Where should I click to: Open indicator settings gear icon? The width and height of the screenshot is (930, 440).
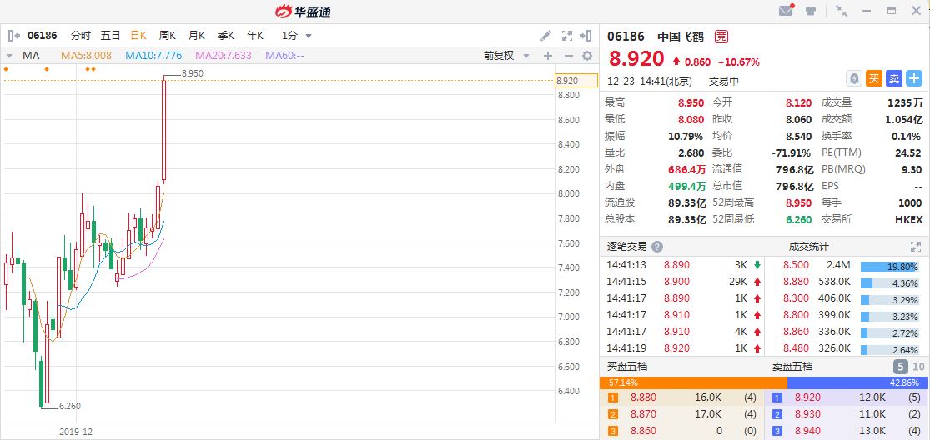(x=586, y=56)
